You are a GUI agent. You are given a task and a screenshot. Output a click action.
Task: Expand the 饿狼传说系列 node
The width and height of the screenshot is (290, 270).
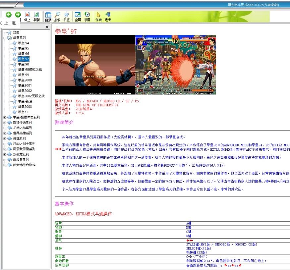(5, 123)
